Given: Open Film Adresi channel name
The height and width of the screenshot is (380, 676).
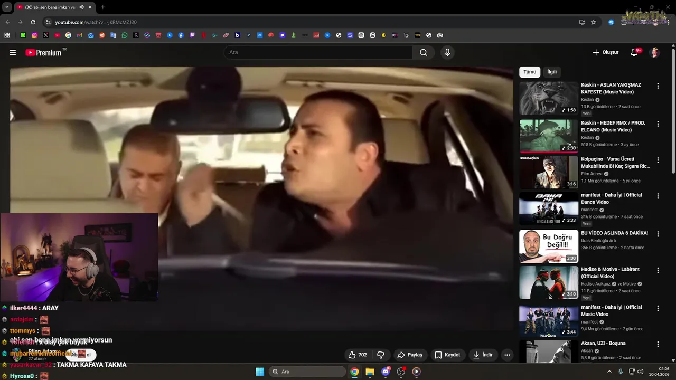Looking at the screenshot, I should pyautogui.click(x=591, y=174).
